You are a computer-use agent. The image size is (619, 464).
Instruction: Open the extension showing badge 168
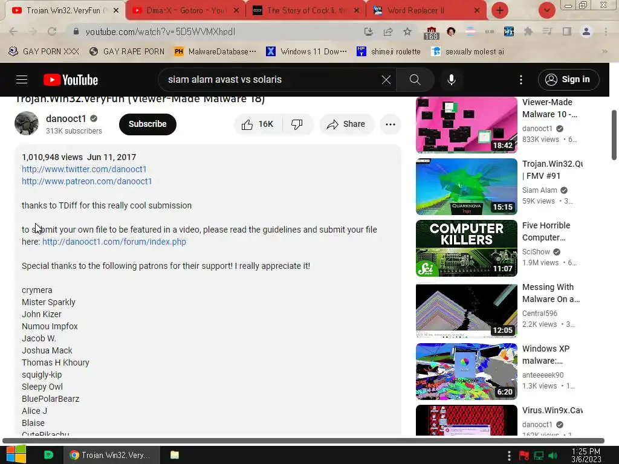click(x=431, y=33)
